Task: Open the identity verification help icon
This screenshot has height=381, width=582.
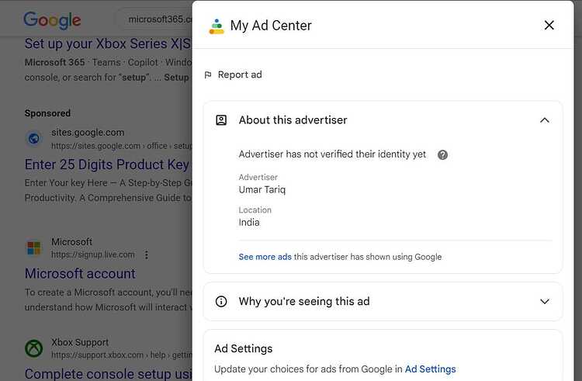Action: [442, 154]
